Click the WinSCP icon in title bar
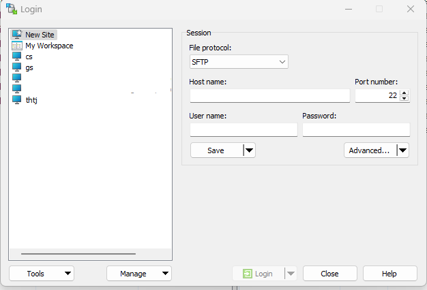Viewport: 427px width, 290px height. [12, 9]
